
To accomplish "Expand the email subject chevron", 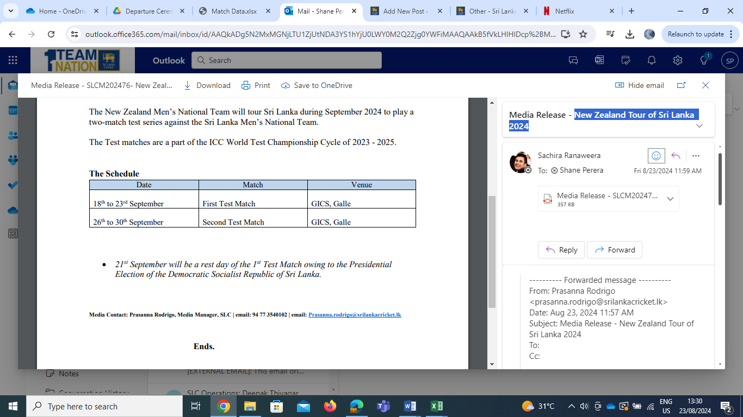I will [699, 126].
